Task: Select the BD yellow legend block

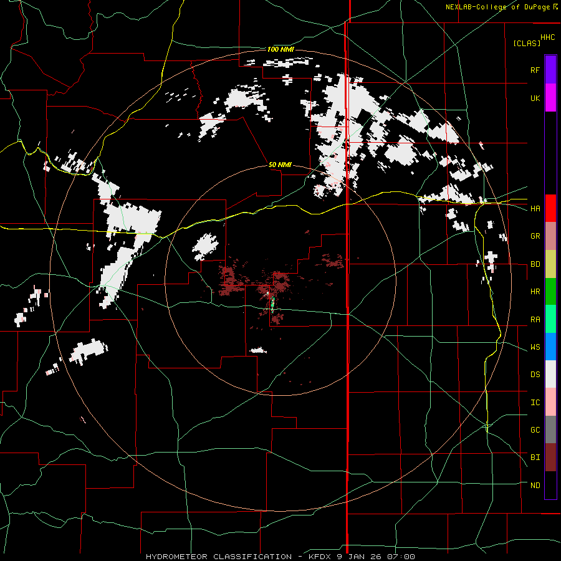Action: [x=550, y=264]
